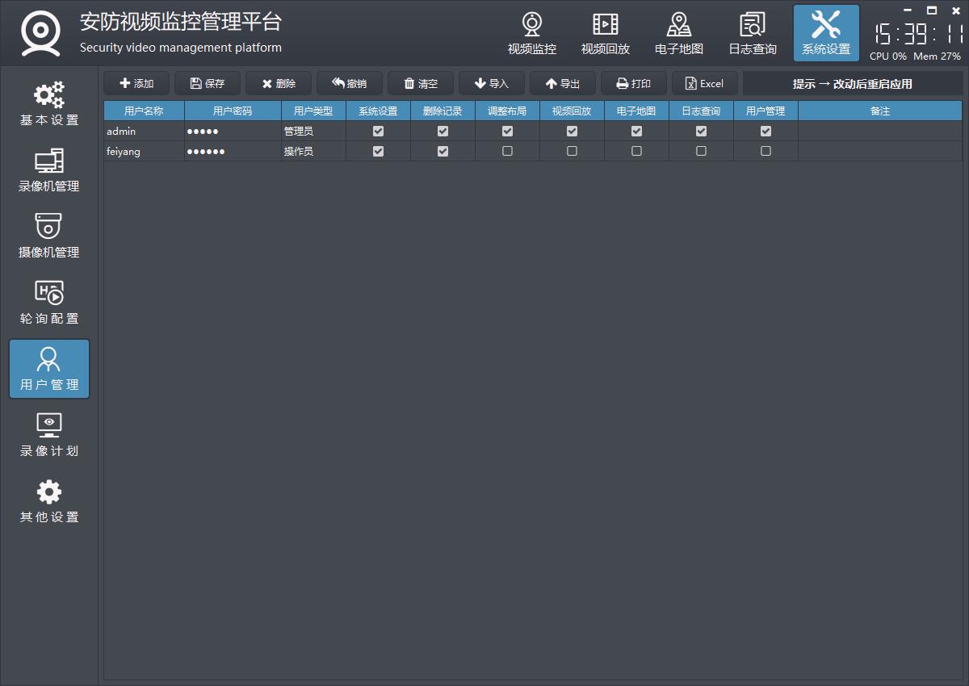Click the feiyang user type cell
The image size is (969, 686).
point(313,151)
